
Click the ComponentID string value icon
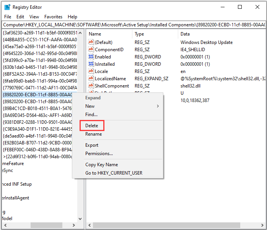point(91,49)
